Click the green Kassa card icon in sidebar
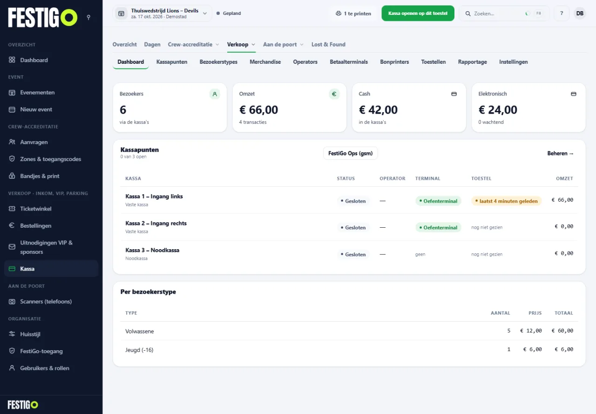 coord(12,269)
